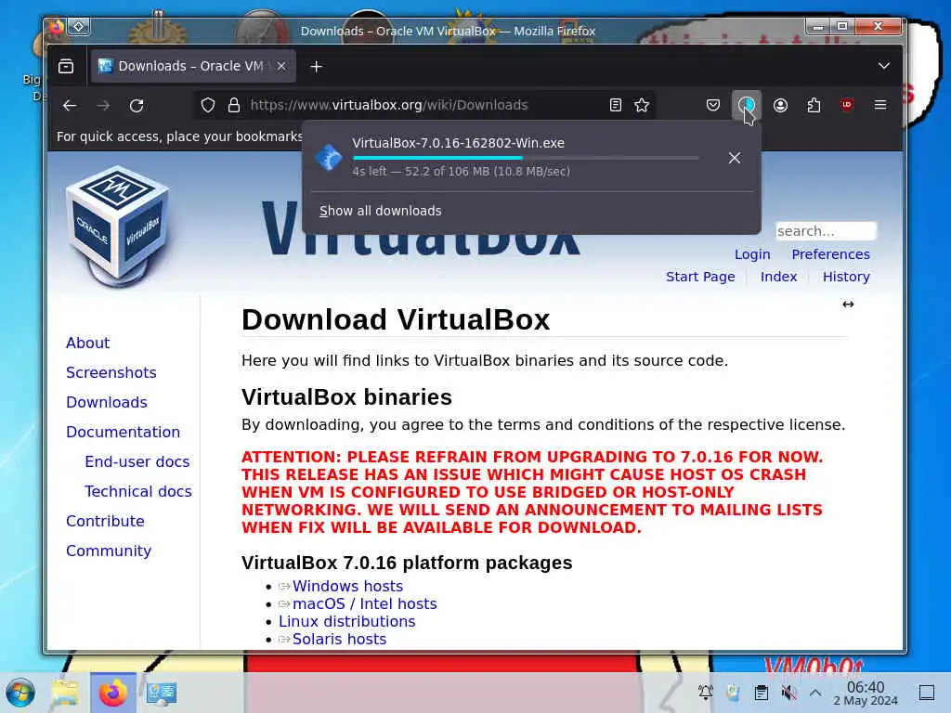The height and width of the screenshot is (713, 951).
Task: Open Firefox account icon
Action: click(780, 106)
